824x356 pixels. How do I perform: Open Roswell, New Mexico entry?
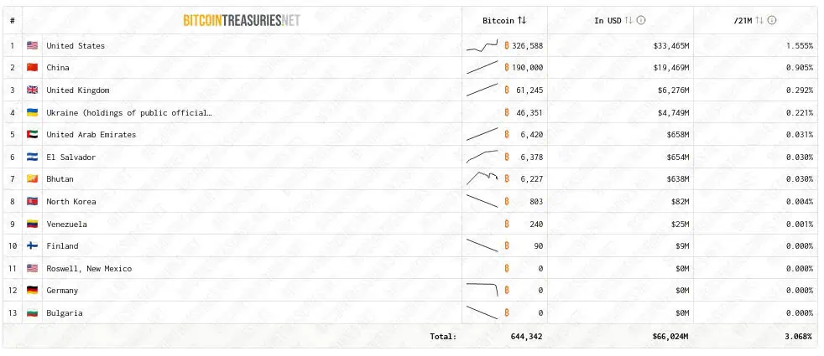(x=89, y=269)
